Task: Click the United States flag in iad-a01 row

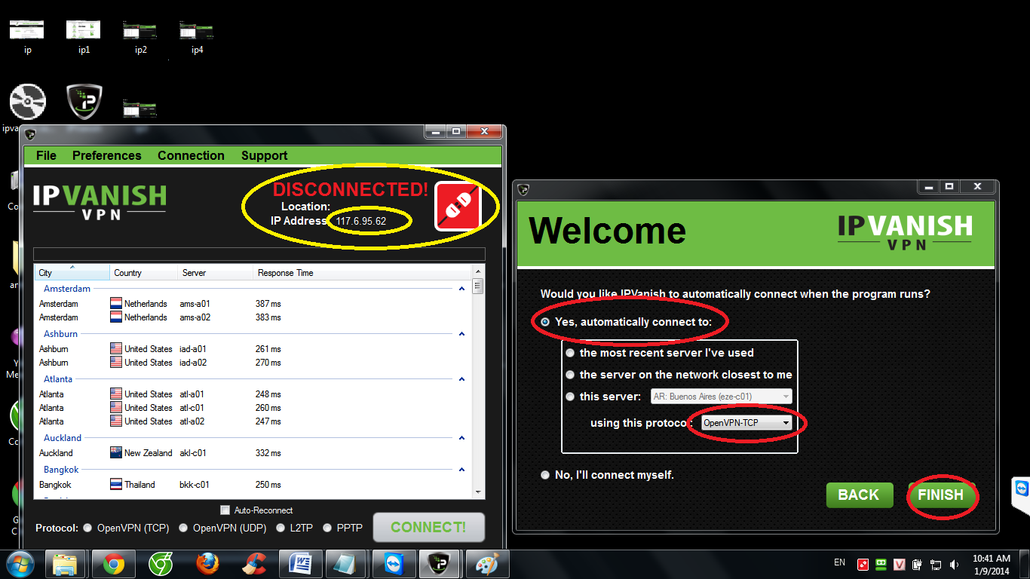Action: [116, 348]
